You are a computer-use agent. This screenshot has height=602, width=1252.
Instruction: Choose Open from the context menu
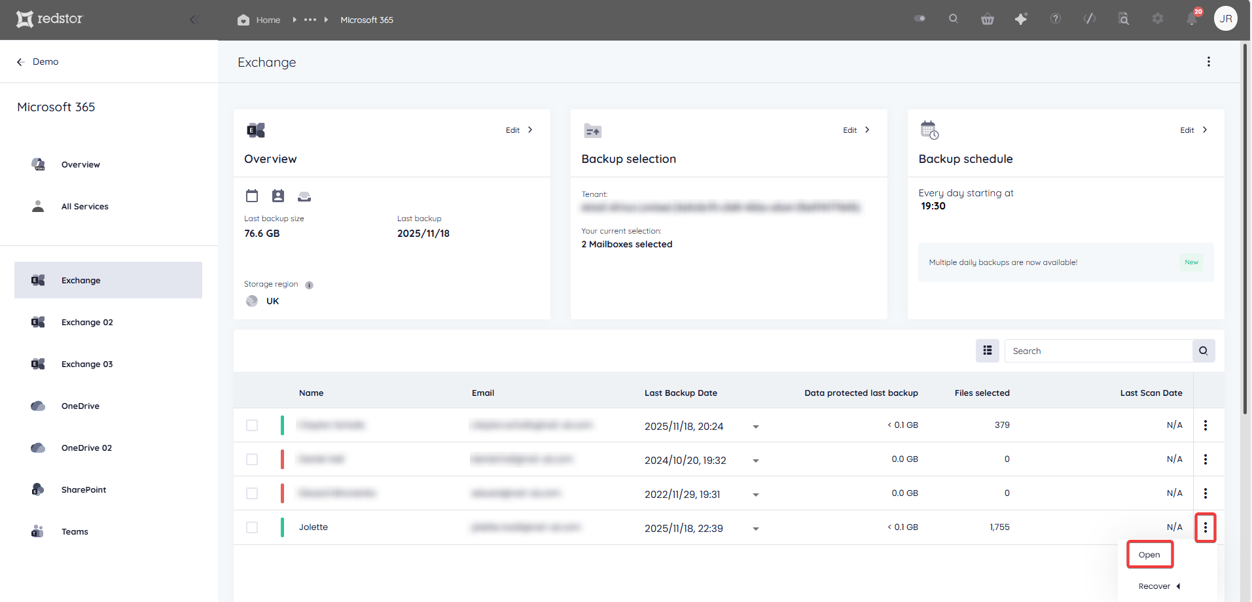(1149, 555)
